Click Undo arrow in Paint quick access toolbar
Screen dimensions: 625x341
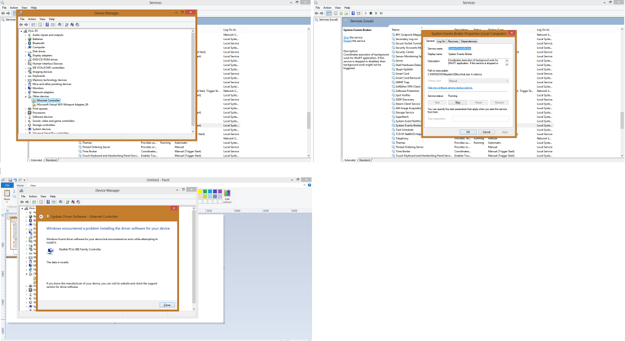15,180
